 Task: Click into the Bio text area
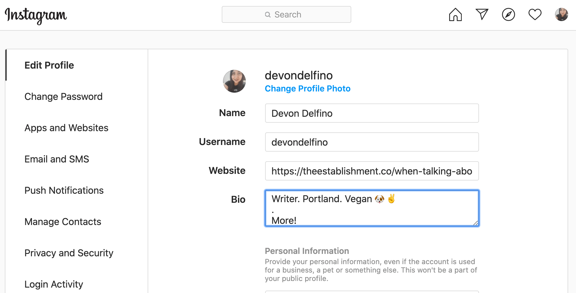372,208
